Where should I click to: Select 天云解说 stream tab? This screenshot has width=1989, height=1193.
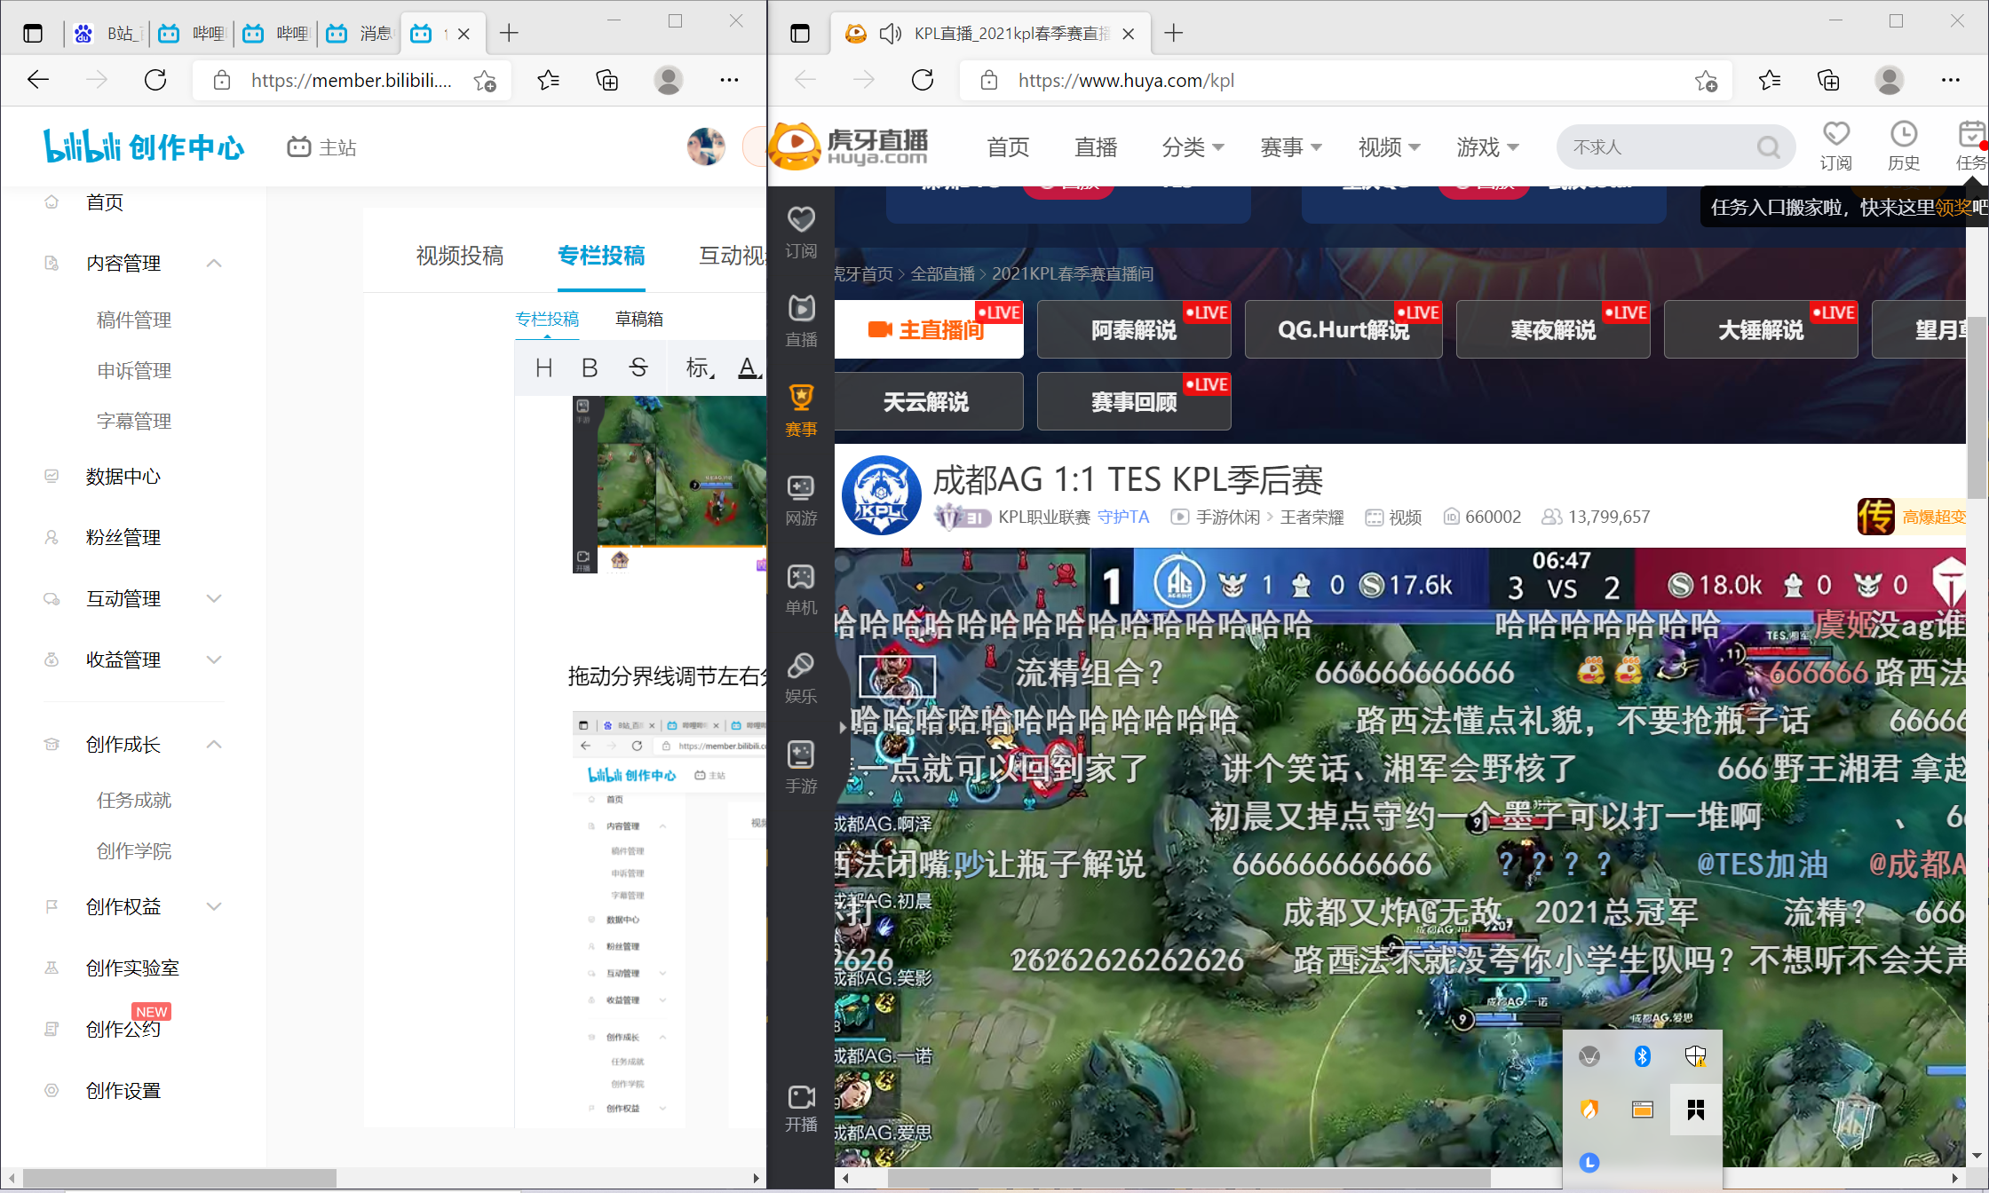click(x=929, y=401)
